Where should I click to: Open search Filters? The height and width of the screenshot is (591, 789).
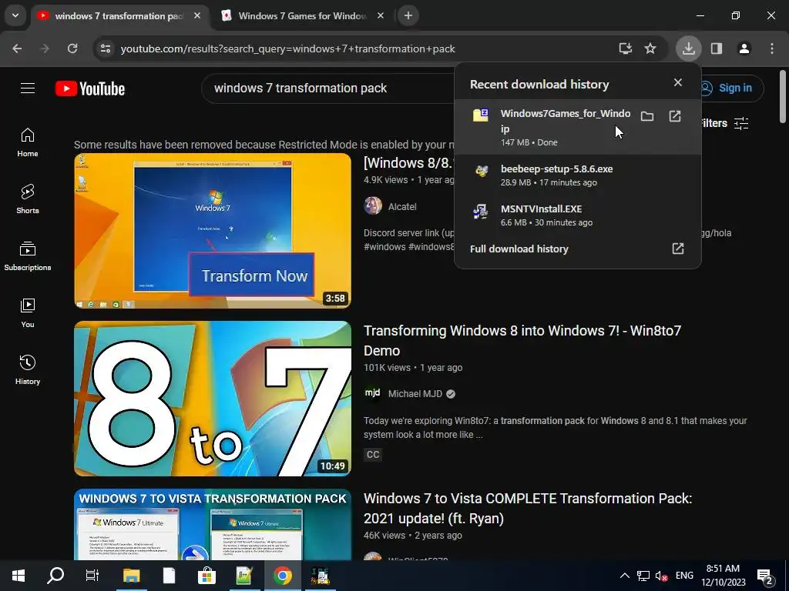pos(724,123)
